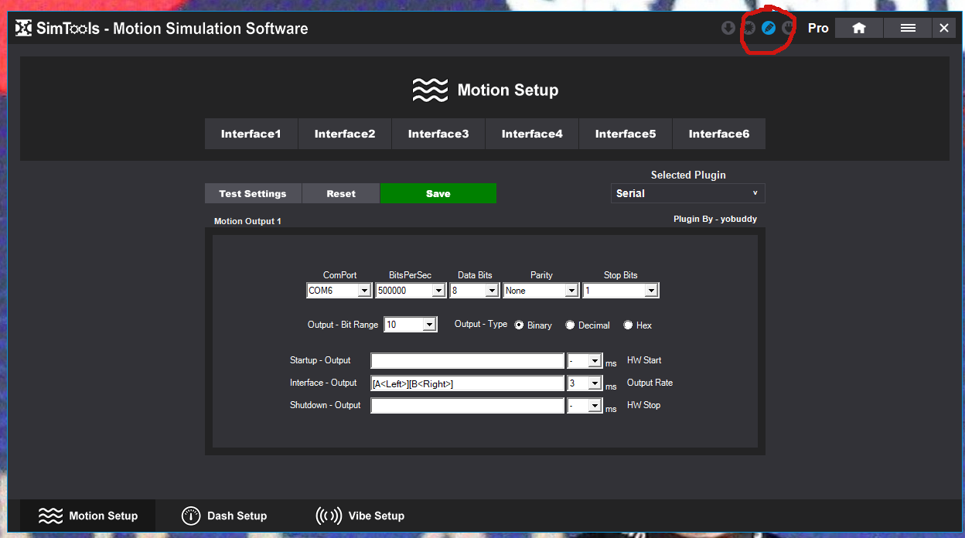Click the download arrow status icon
Viewport: 965px width, 538px height.
pos(728,29)
